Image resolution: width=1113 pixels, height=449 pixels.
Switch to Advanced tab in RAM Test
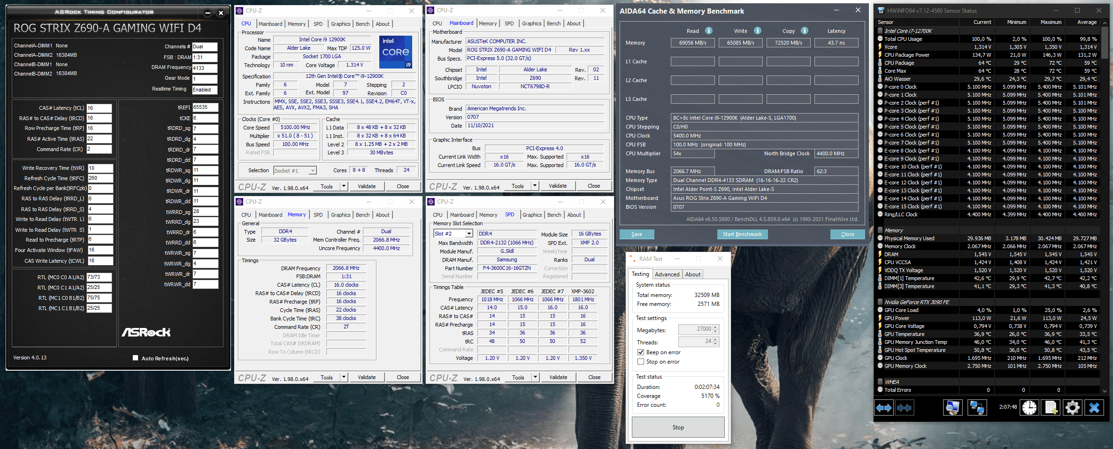click(x=667, y=274)
